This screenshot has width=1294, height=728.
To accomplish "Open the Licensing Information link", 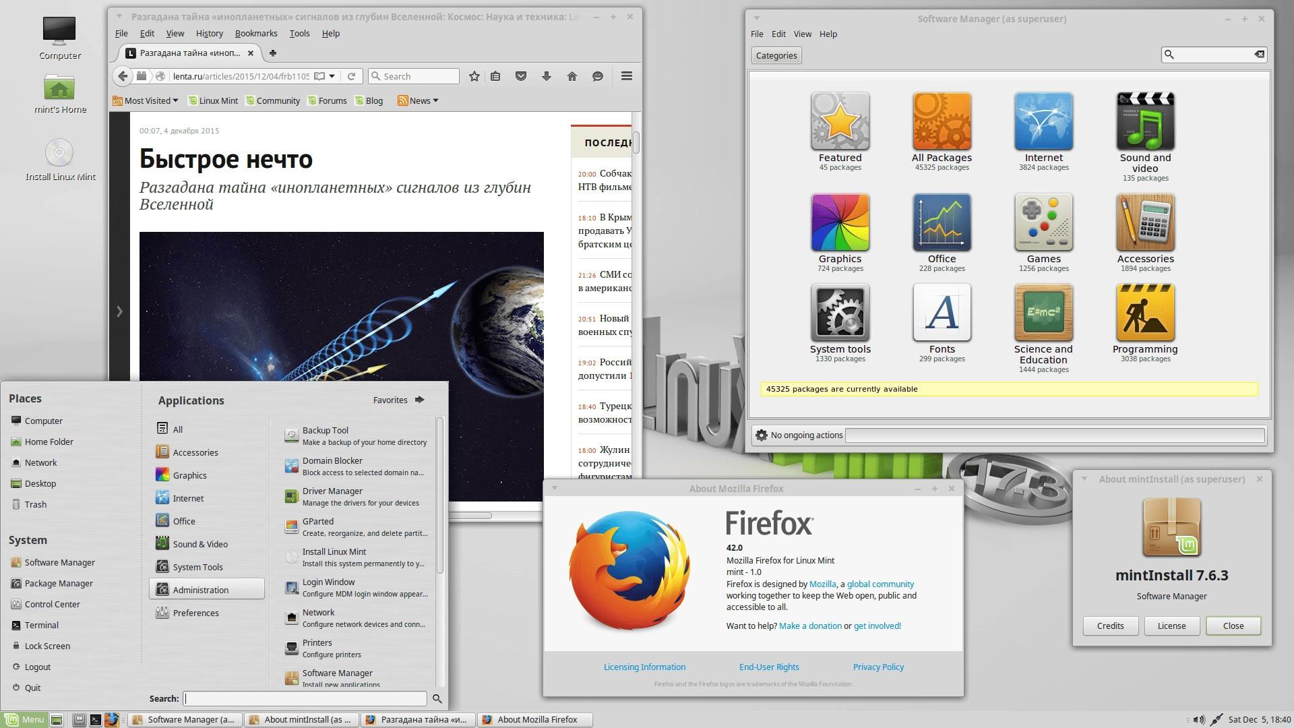I will coord(644,667).
